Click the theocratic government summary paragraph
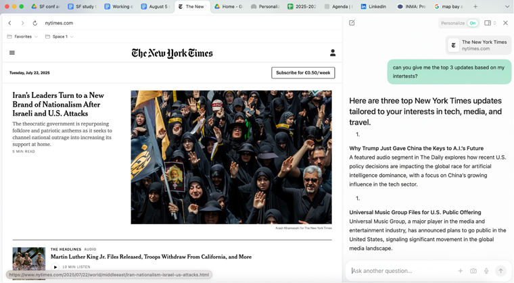Viewport: 514px width, 283px height. pos(62,134)
